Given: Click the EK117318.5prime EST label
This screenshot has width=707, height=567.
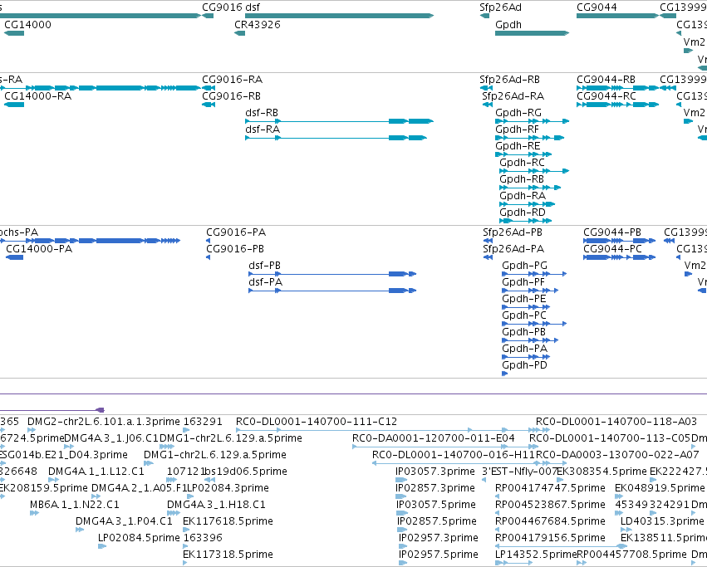Looking at the screenshot, I should (228, 555).
